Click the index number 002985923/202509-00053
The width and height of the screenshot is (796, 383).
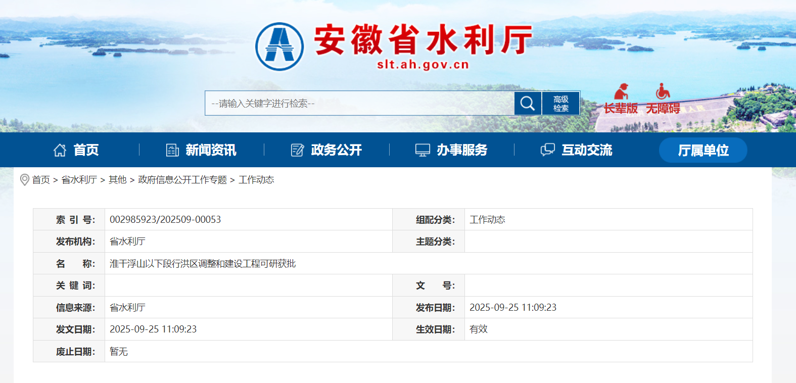point(165,219)
